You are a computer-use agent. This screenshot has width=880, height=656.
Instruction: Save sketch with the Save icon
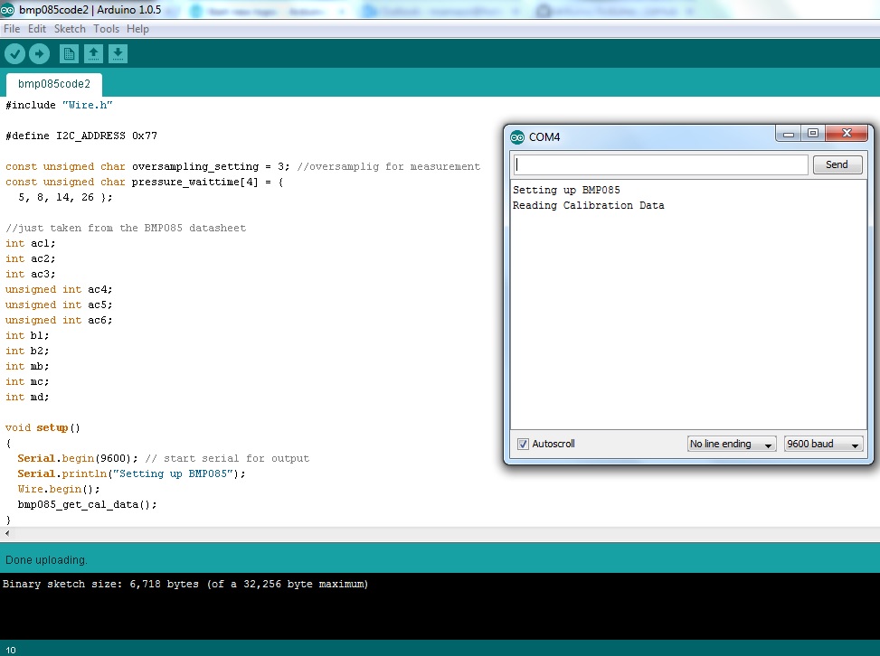coord(118,54)
